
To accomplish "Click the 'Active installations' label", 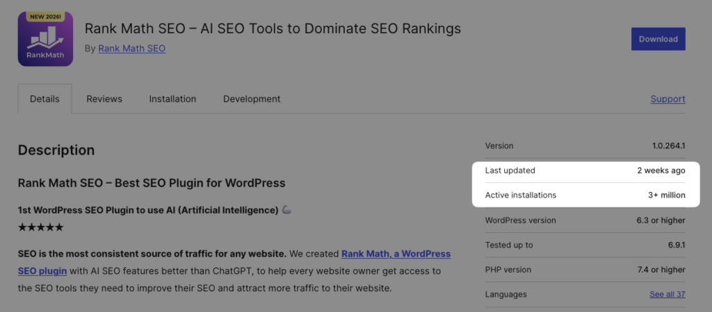I will (x=520, y=195).
